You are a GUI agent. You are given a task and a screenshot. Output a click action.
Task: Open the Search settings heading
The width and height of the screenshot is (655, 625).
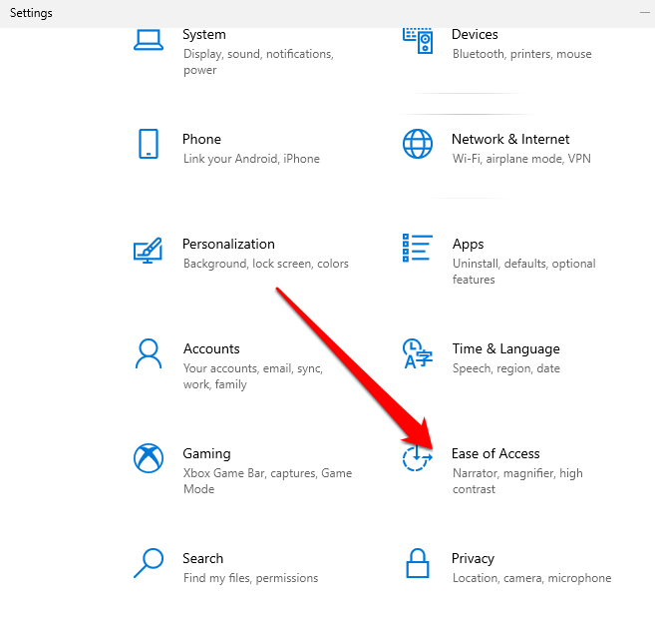[202, 558]
